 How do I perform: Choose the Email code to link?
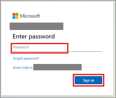23,68
